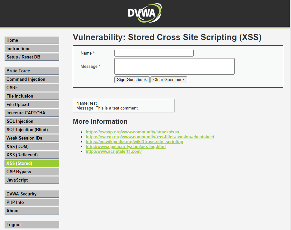This screenshot has height=230, width=291.
Task: Go to Setup / Reset DB
Action: (x=32, y=57)
